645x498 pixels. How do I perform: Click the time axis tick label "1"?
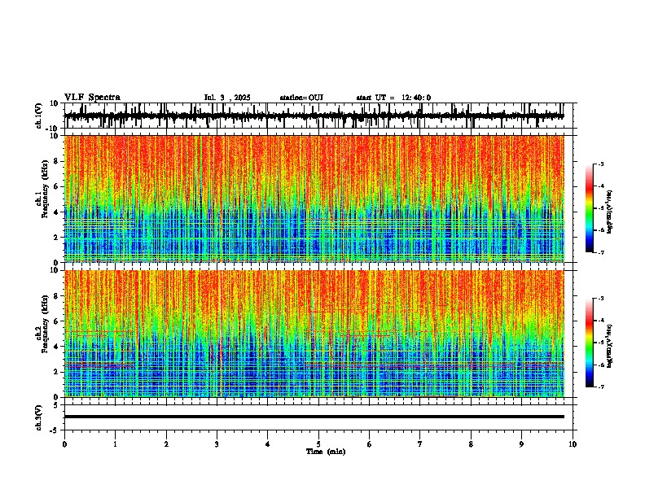click(x=115, y=444)
